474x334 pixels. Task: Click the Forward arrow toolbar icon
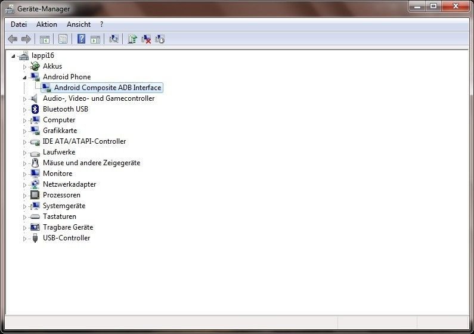click(26, 39)
